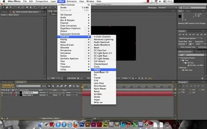
Task: Click the current time 0;00;00;00 display
Action: pos(8,85)
